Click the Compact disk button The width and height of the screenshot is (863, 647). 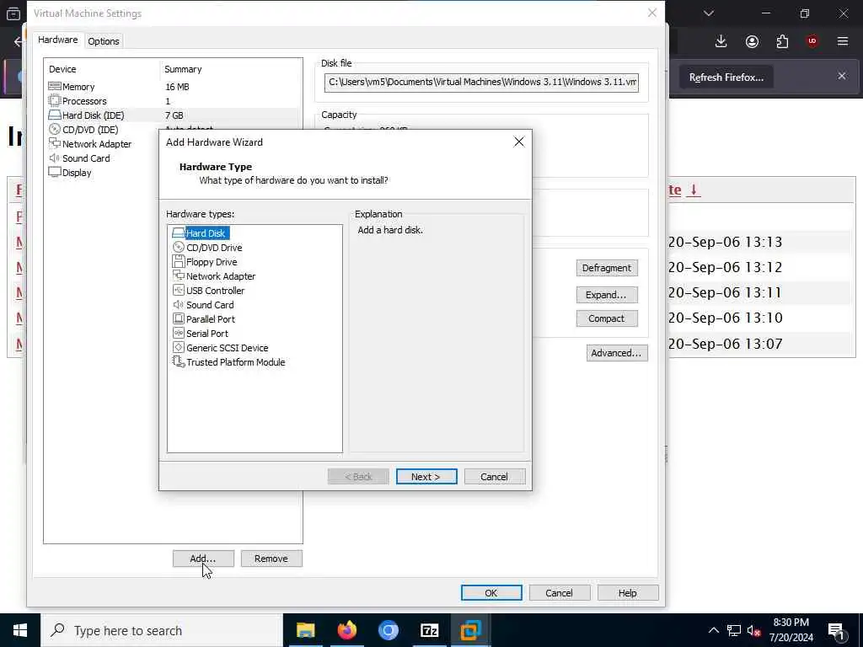tap(607, 318)
